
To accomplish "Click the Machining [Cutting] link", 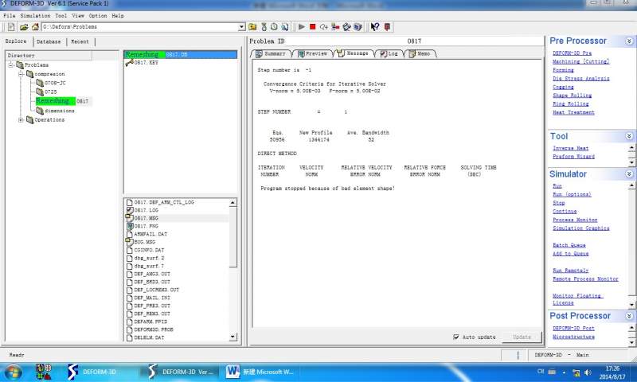I will pyautogui.click(x=581, y=62).
